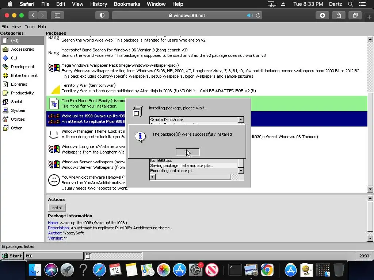Viewport: 374px width, 280px height.
Task: Go back in Safari
Action: 33,15
